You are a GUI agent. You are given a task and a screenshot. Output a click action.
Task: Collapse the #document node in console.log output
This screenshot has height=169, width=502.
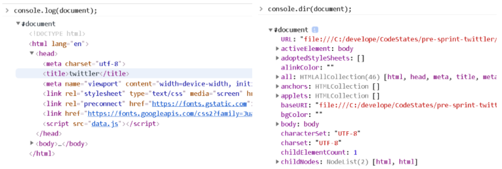click(18, 24)
